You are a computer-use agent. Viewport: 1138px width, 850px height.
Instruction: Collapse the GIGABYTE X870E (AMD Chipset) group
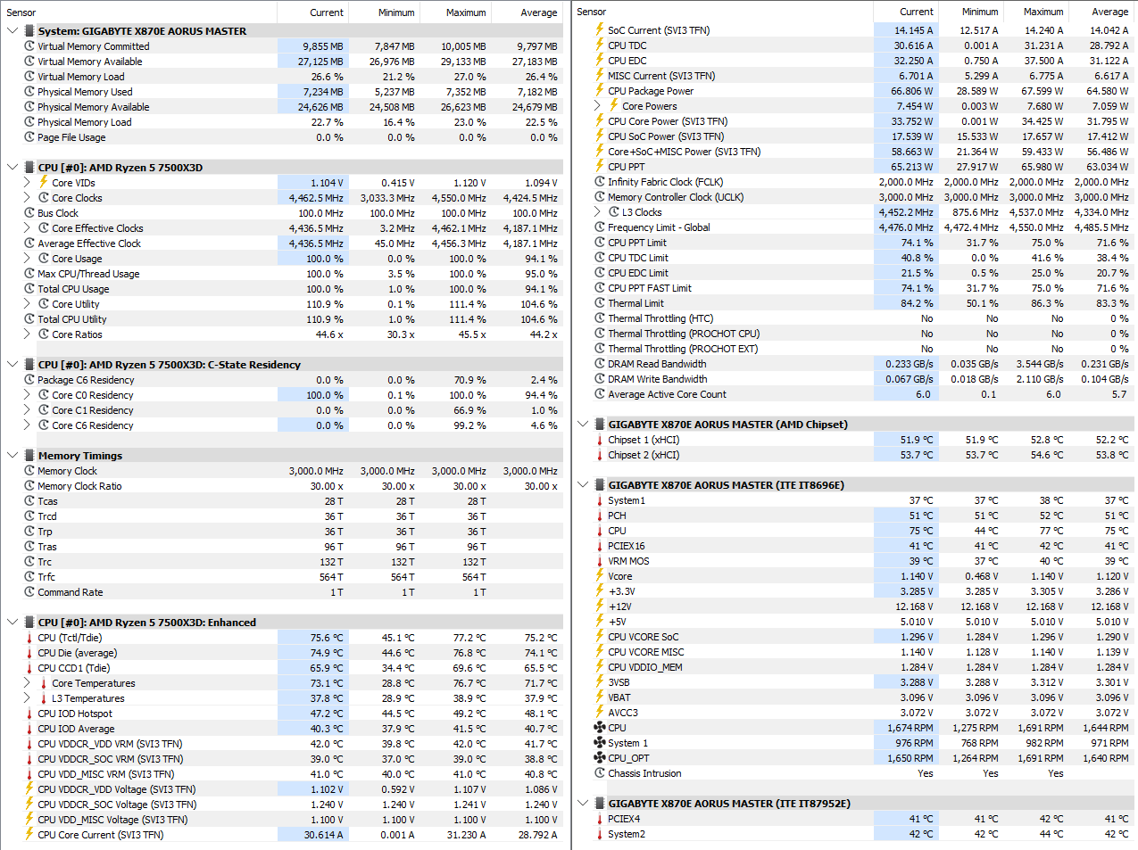coord(583,425)
